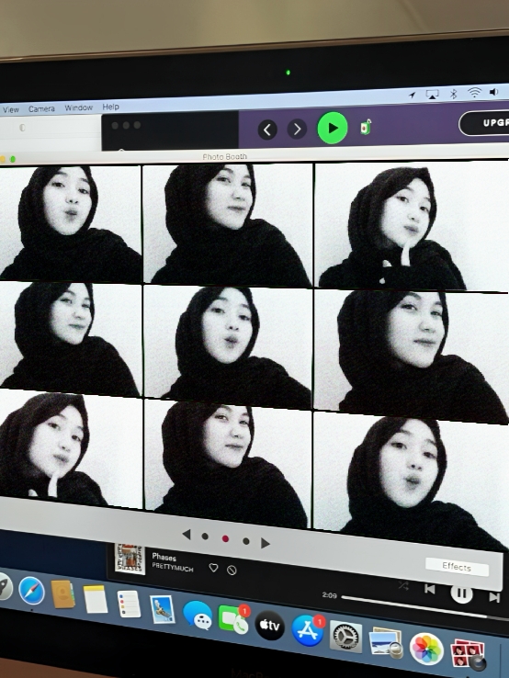Open the App Store from the Dock
The height and width of the screenshot is (678, 509).
(308, 630)
